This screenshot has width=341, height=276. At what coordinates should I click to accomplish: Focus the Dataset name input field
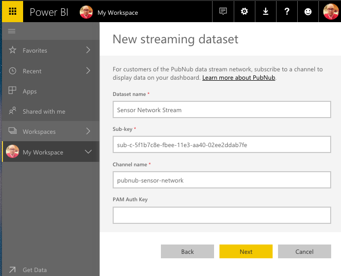[x=222, y=110]
